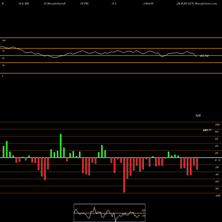Viewport: 222px width, 222px height.
Task: Click the RSI axis label 50
Action: tap(3, 58)
